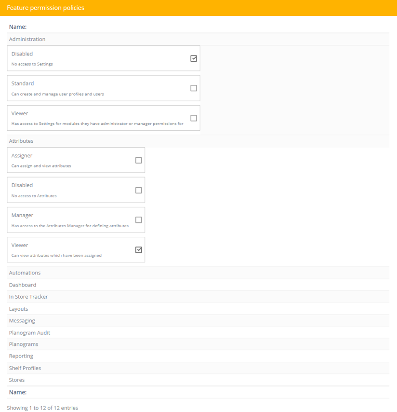Open the Planogram Audit section

(x=198, y=333)
